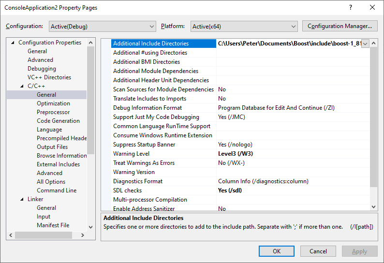Select Code Generation in the tree

click(x=58, y=121)
